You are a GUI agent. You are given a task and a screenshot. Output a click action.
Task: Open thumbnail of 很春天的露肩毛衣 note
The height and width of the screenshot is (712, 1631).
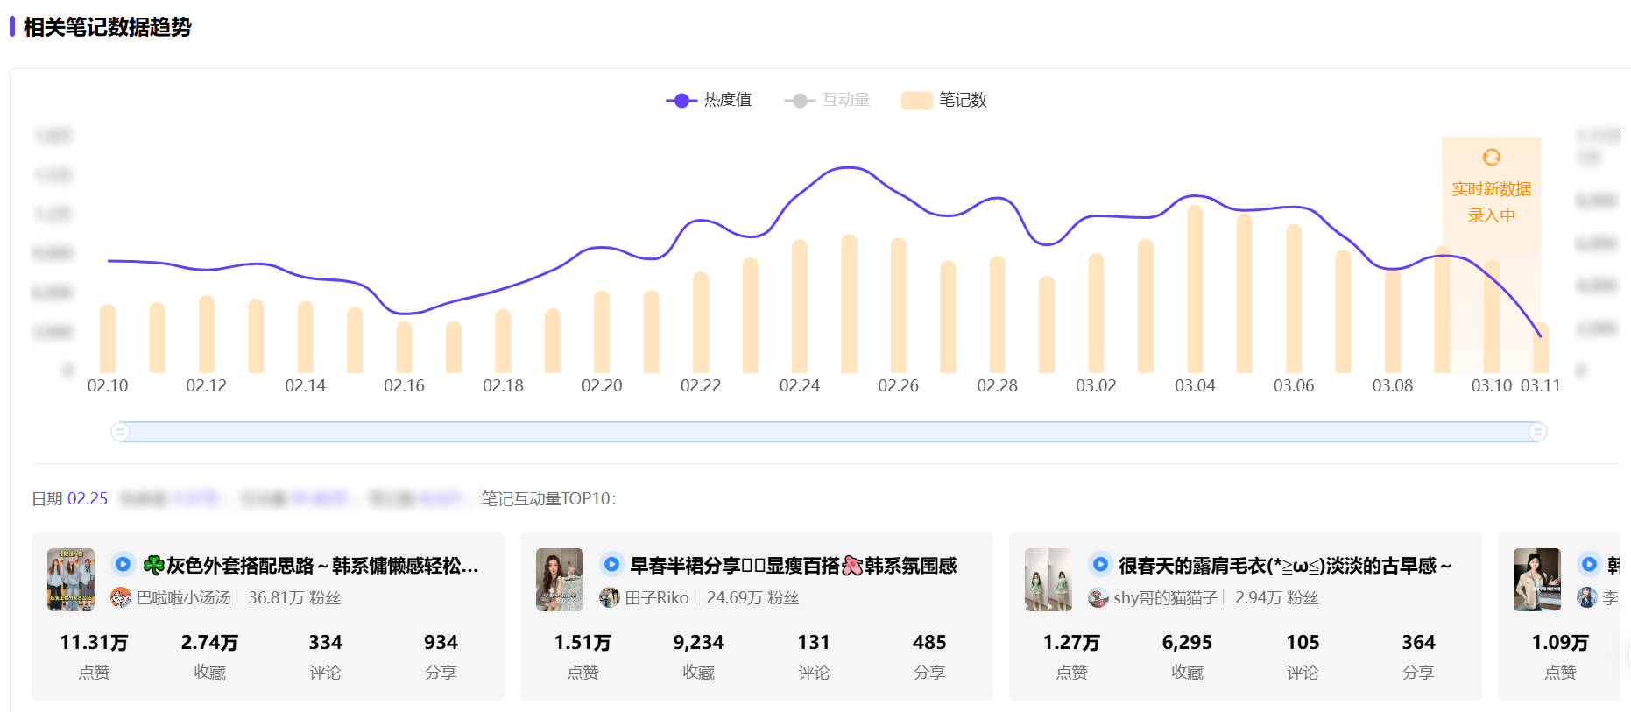click(x=1048, y=580)
